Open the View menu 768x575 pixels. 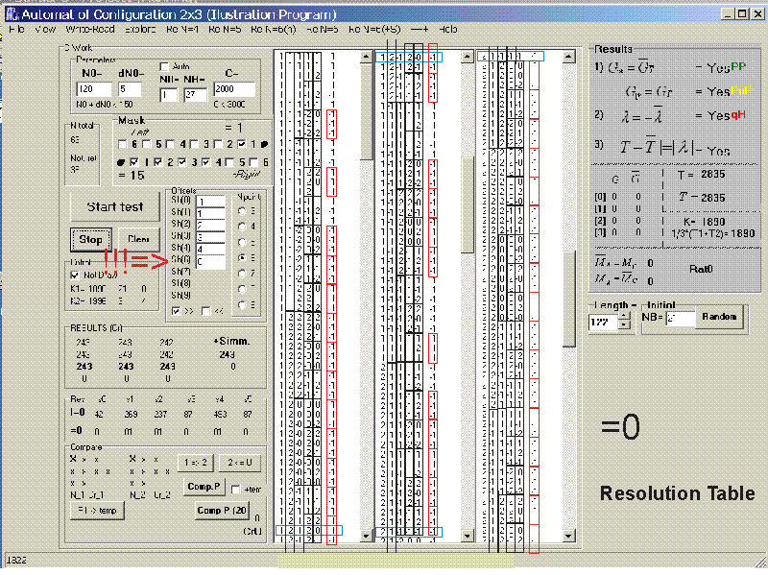[x=45, y=30]
